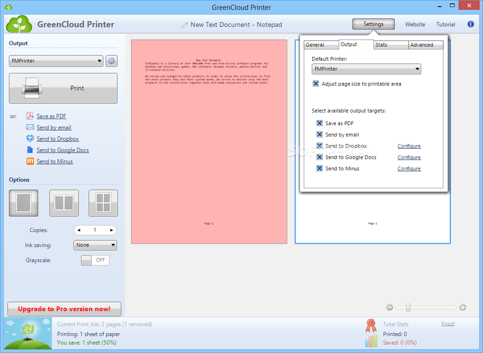Click the Send to Minus link
483x353 pixels.
pos(55,161)
